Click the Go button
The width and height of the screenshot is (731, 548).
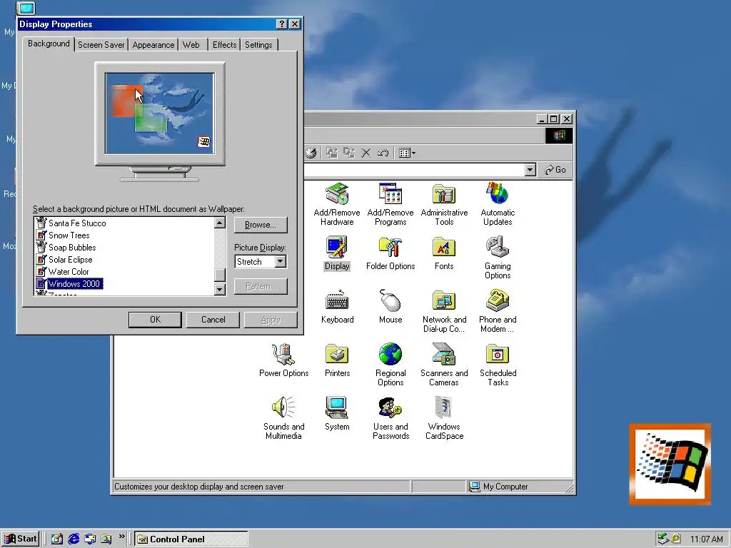pos(555,170)
